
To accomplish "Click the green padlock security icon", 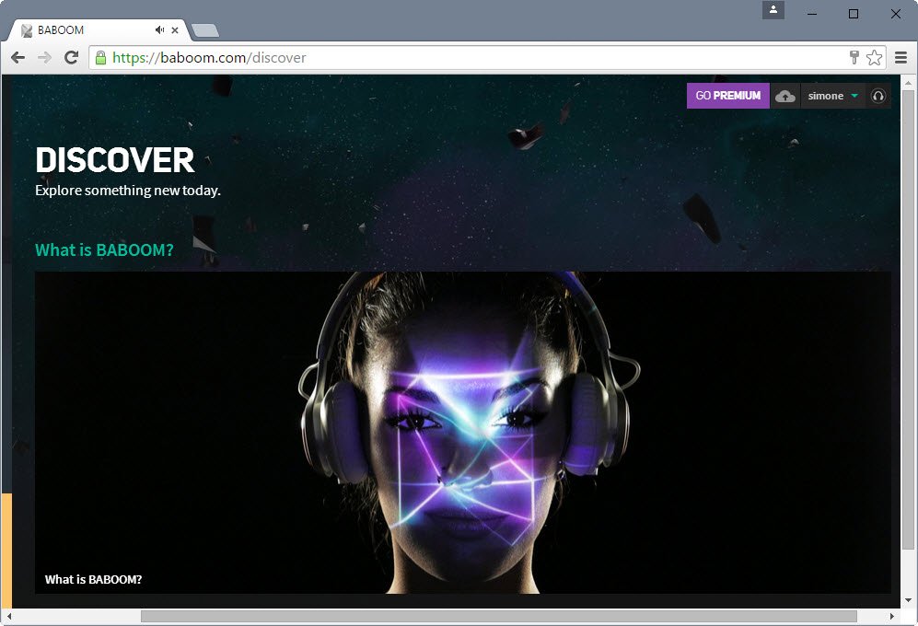I will [100, 57].
